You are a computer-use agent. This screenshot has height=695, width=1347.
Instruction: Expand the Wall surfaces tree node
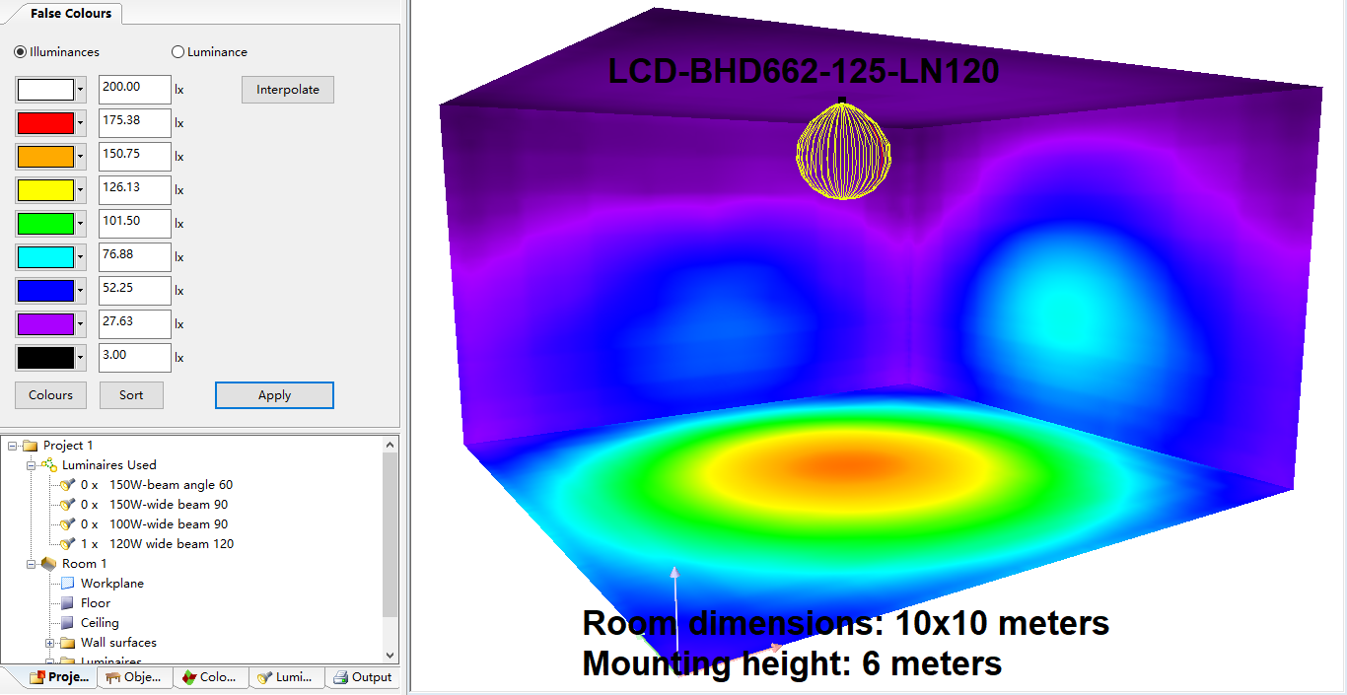[49, 643]
